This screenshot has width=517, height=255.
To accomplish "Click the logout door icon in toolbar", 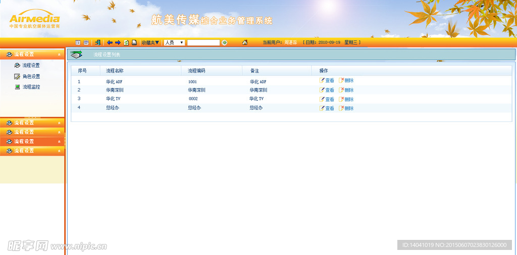I will 98,43.
